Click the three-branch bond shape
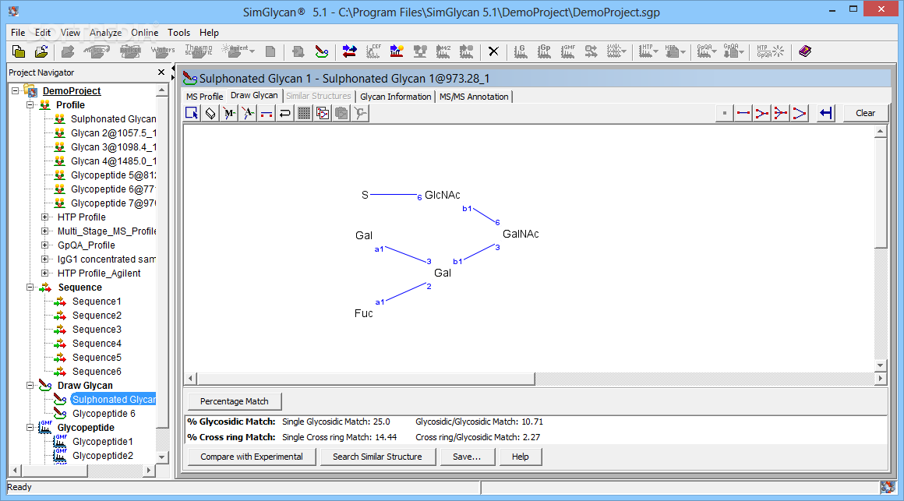The height and width of the screenshot is (501, 904). click(780, 113)
